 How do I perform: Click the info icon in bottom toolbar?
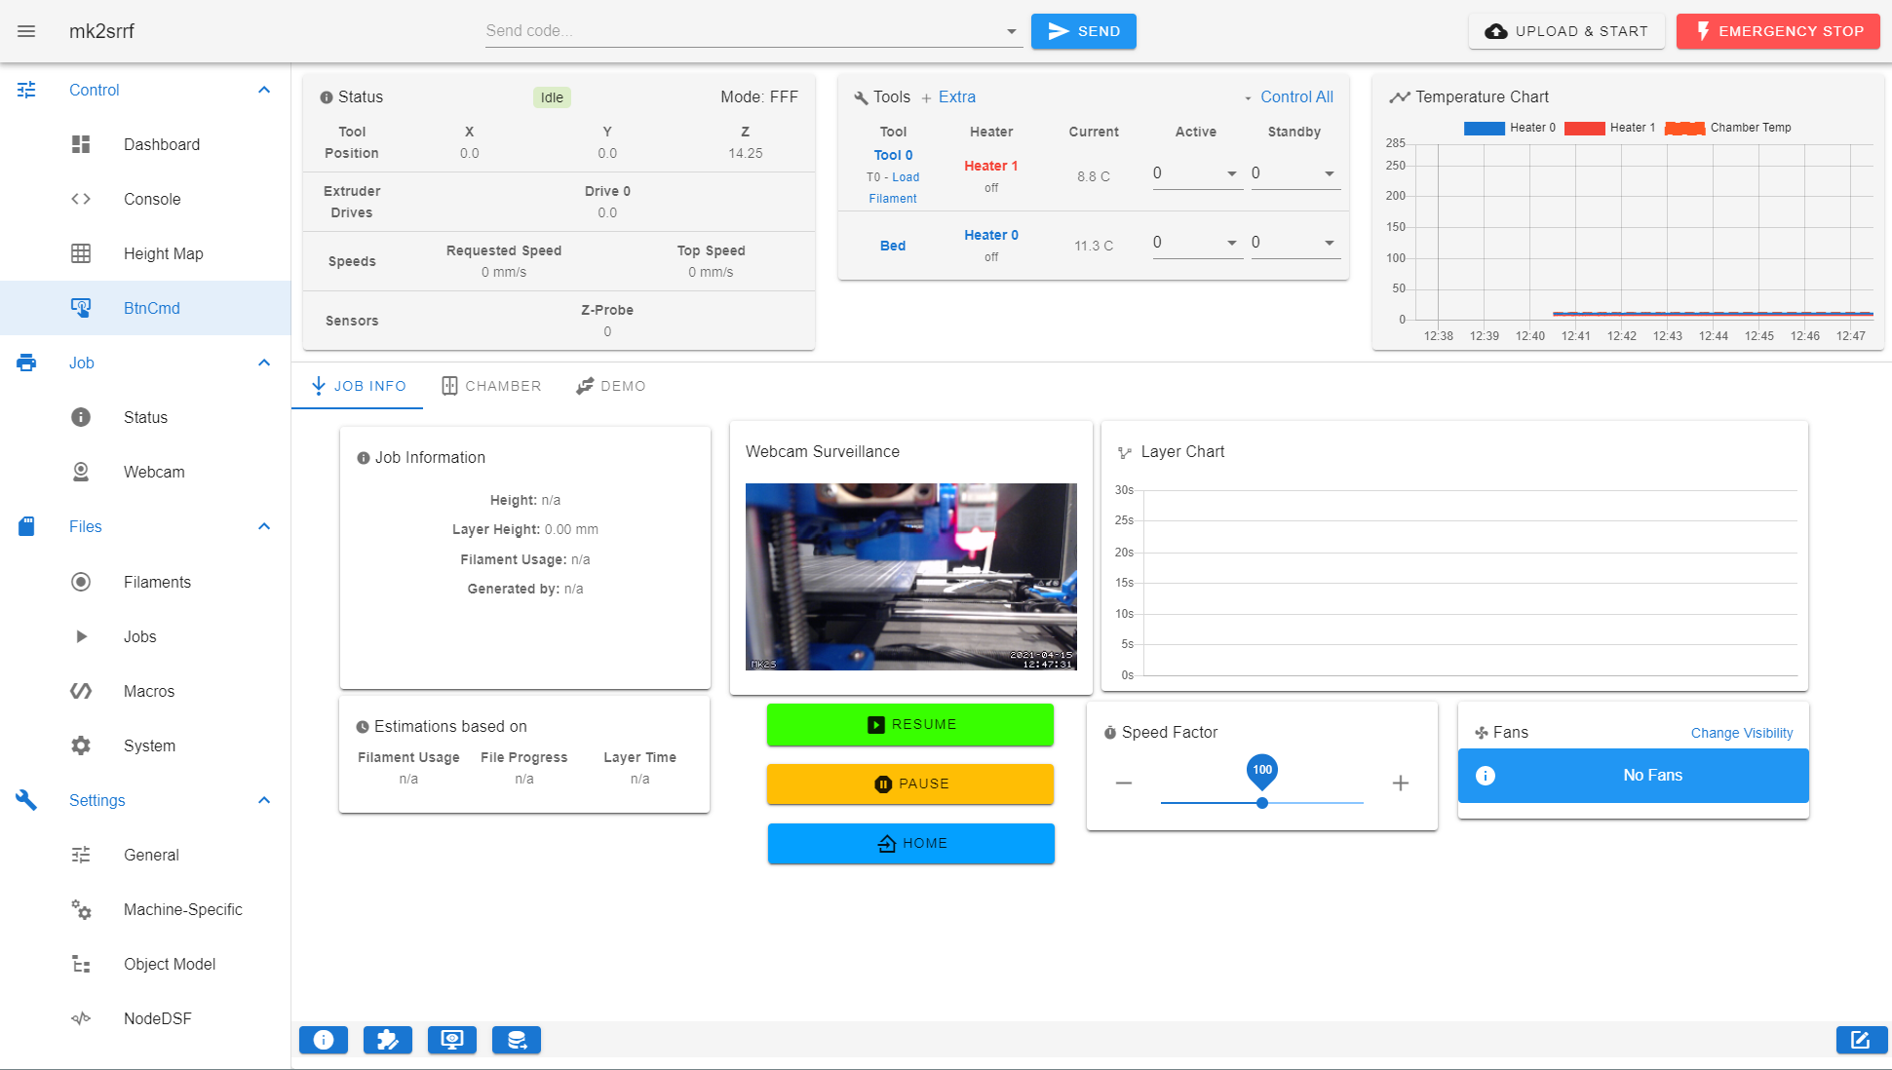pos(324,1040)
